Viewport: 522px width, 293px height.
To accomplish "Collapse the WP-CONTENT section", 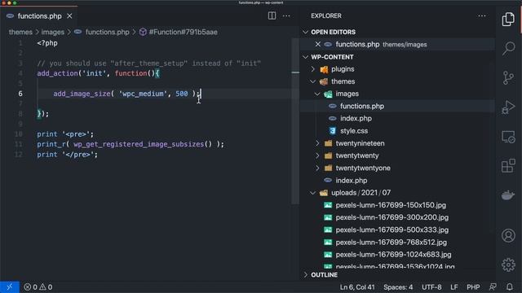I will (305, 57).
